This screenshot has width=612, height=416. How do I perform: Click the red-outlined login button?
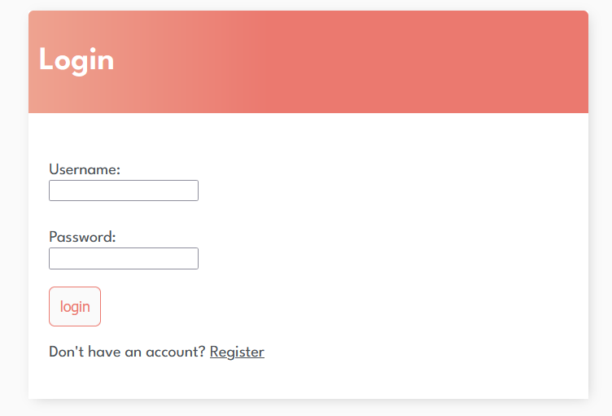coord(75,307)
